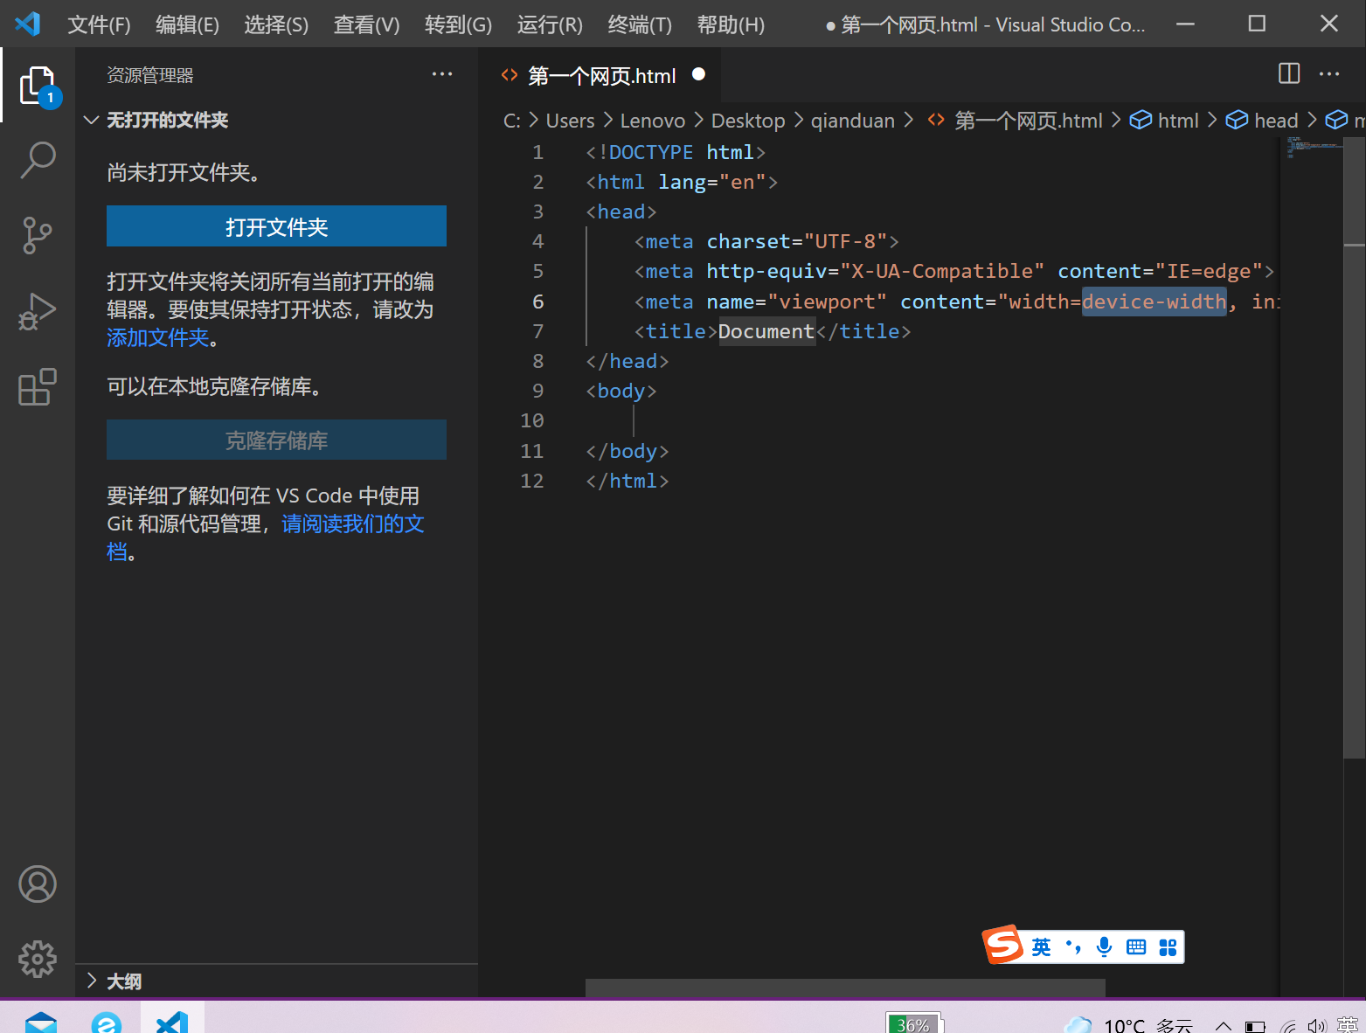
Task: Split the editor to the right
Action: [1289, 73]
